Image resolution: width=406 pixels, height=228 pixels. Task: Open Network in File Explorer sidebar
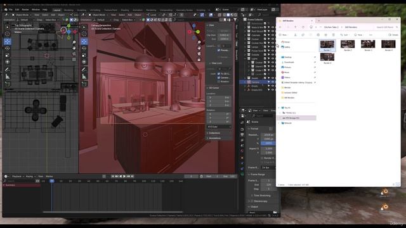coord(286,123)
